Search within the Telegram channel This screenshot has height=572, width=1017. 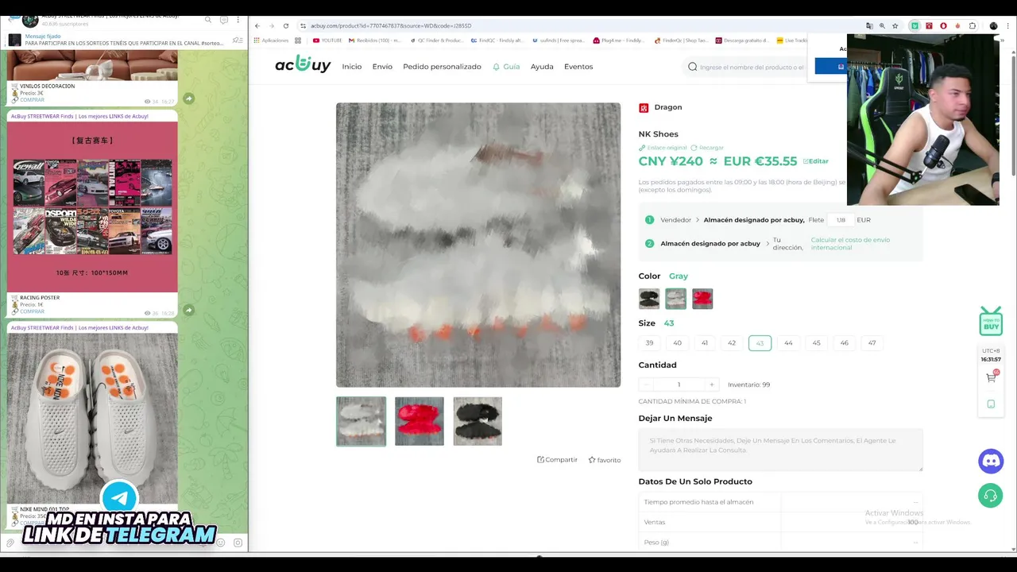pyautogui.click(x=208, y=19)
